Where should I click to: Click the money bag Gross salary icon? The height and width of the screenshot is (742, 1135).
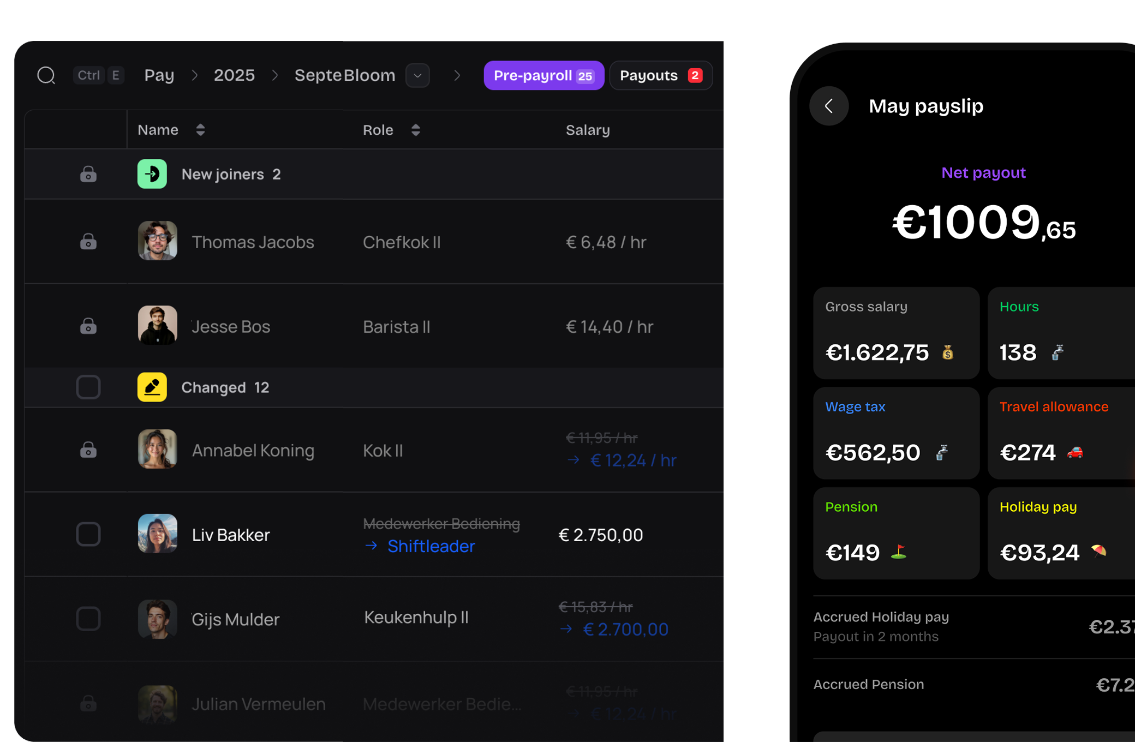(948, 352)
